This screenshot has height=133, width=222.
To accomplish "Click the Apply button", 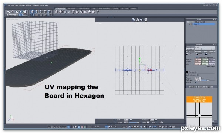I will [x=209, y=87].
